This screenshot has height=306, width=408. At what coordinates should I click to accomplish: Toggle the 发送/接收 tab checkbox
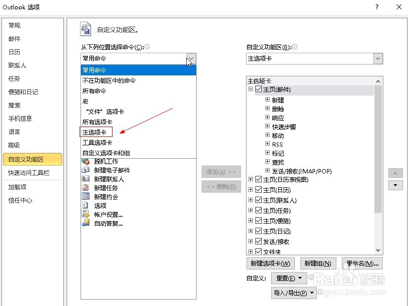258,241
